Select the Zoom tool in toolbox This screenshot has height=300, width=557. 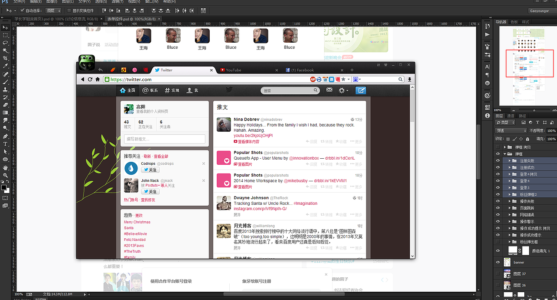click(5, 175)
